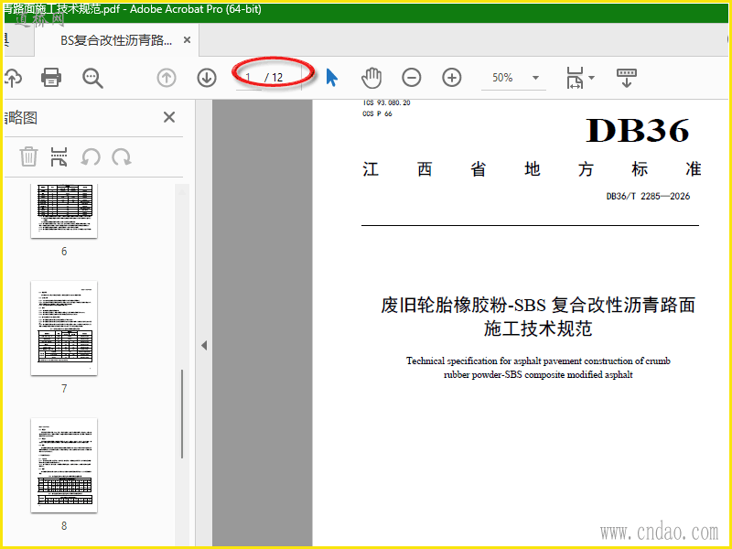Image resolution: width=732 pixels, height=549 pixels.
Task: Switch to the BS复合改性沥青路 document tab
Action: coord(116,40)
